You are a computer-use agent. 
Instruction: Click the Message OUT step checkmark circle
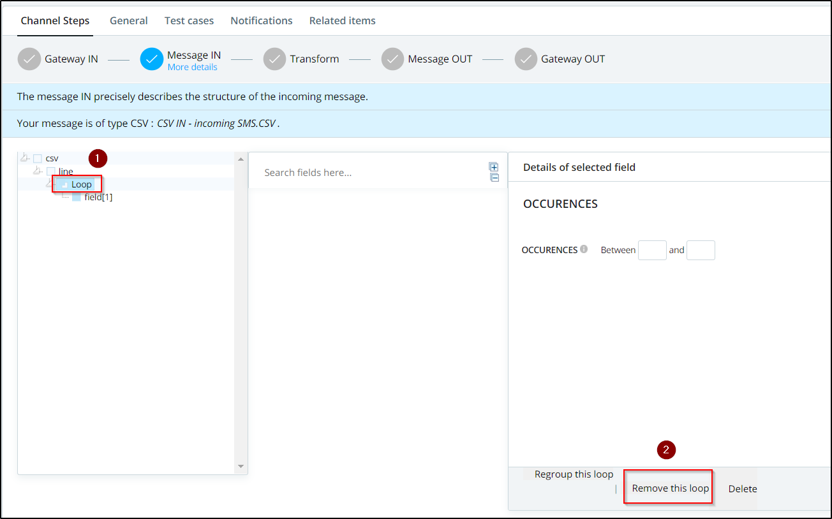(x=393, y=59)
